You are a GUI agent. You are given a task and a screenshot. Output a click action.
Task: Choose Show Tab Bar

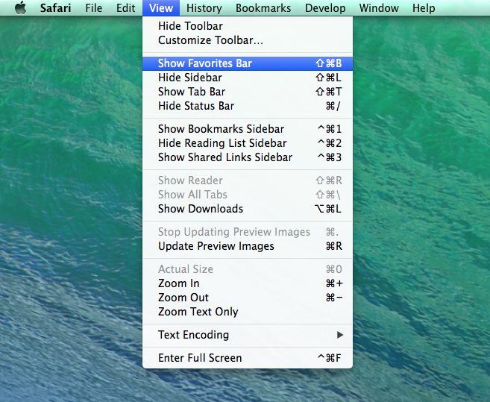tap(247, 92)
